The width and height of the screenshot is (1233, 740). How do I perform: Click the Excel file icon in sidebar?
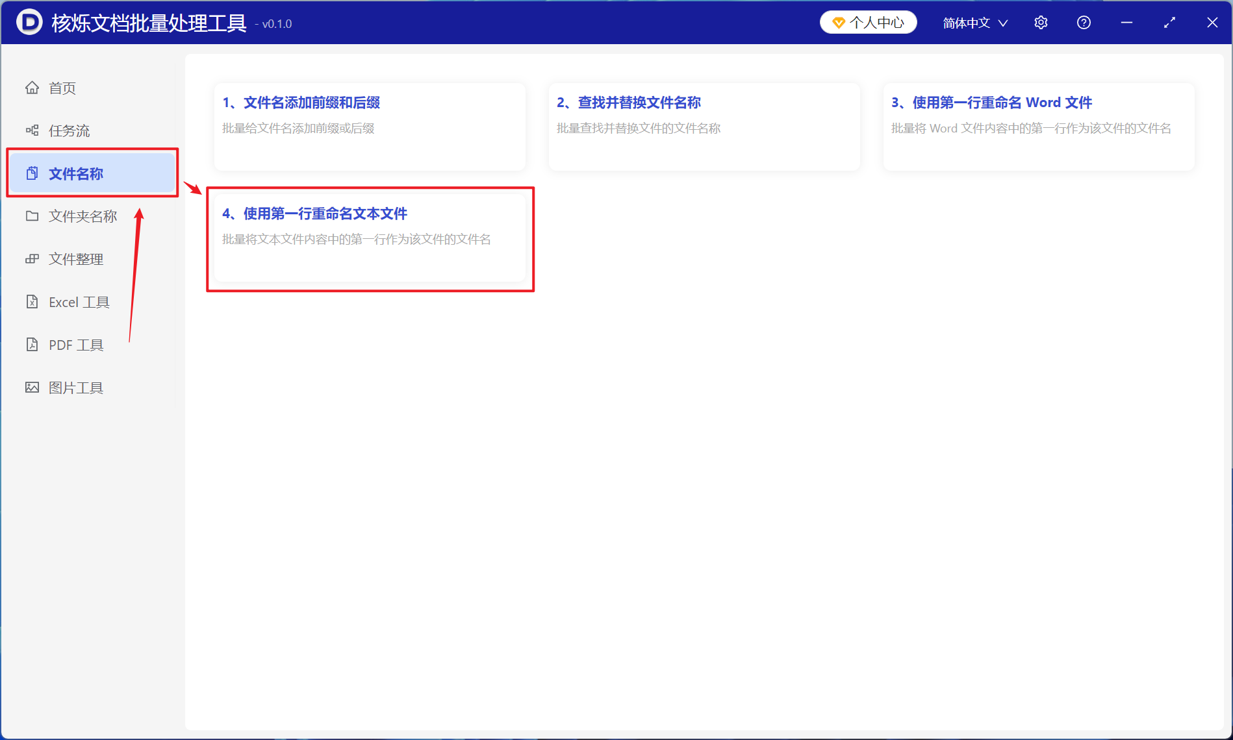click(32, 302)
